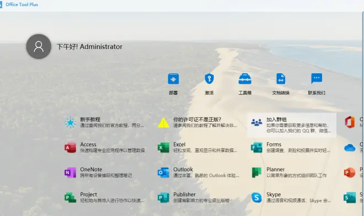Click the Forms app icon

click(x=256, y=148)
